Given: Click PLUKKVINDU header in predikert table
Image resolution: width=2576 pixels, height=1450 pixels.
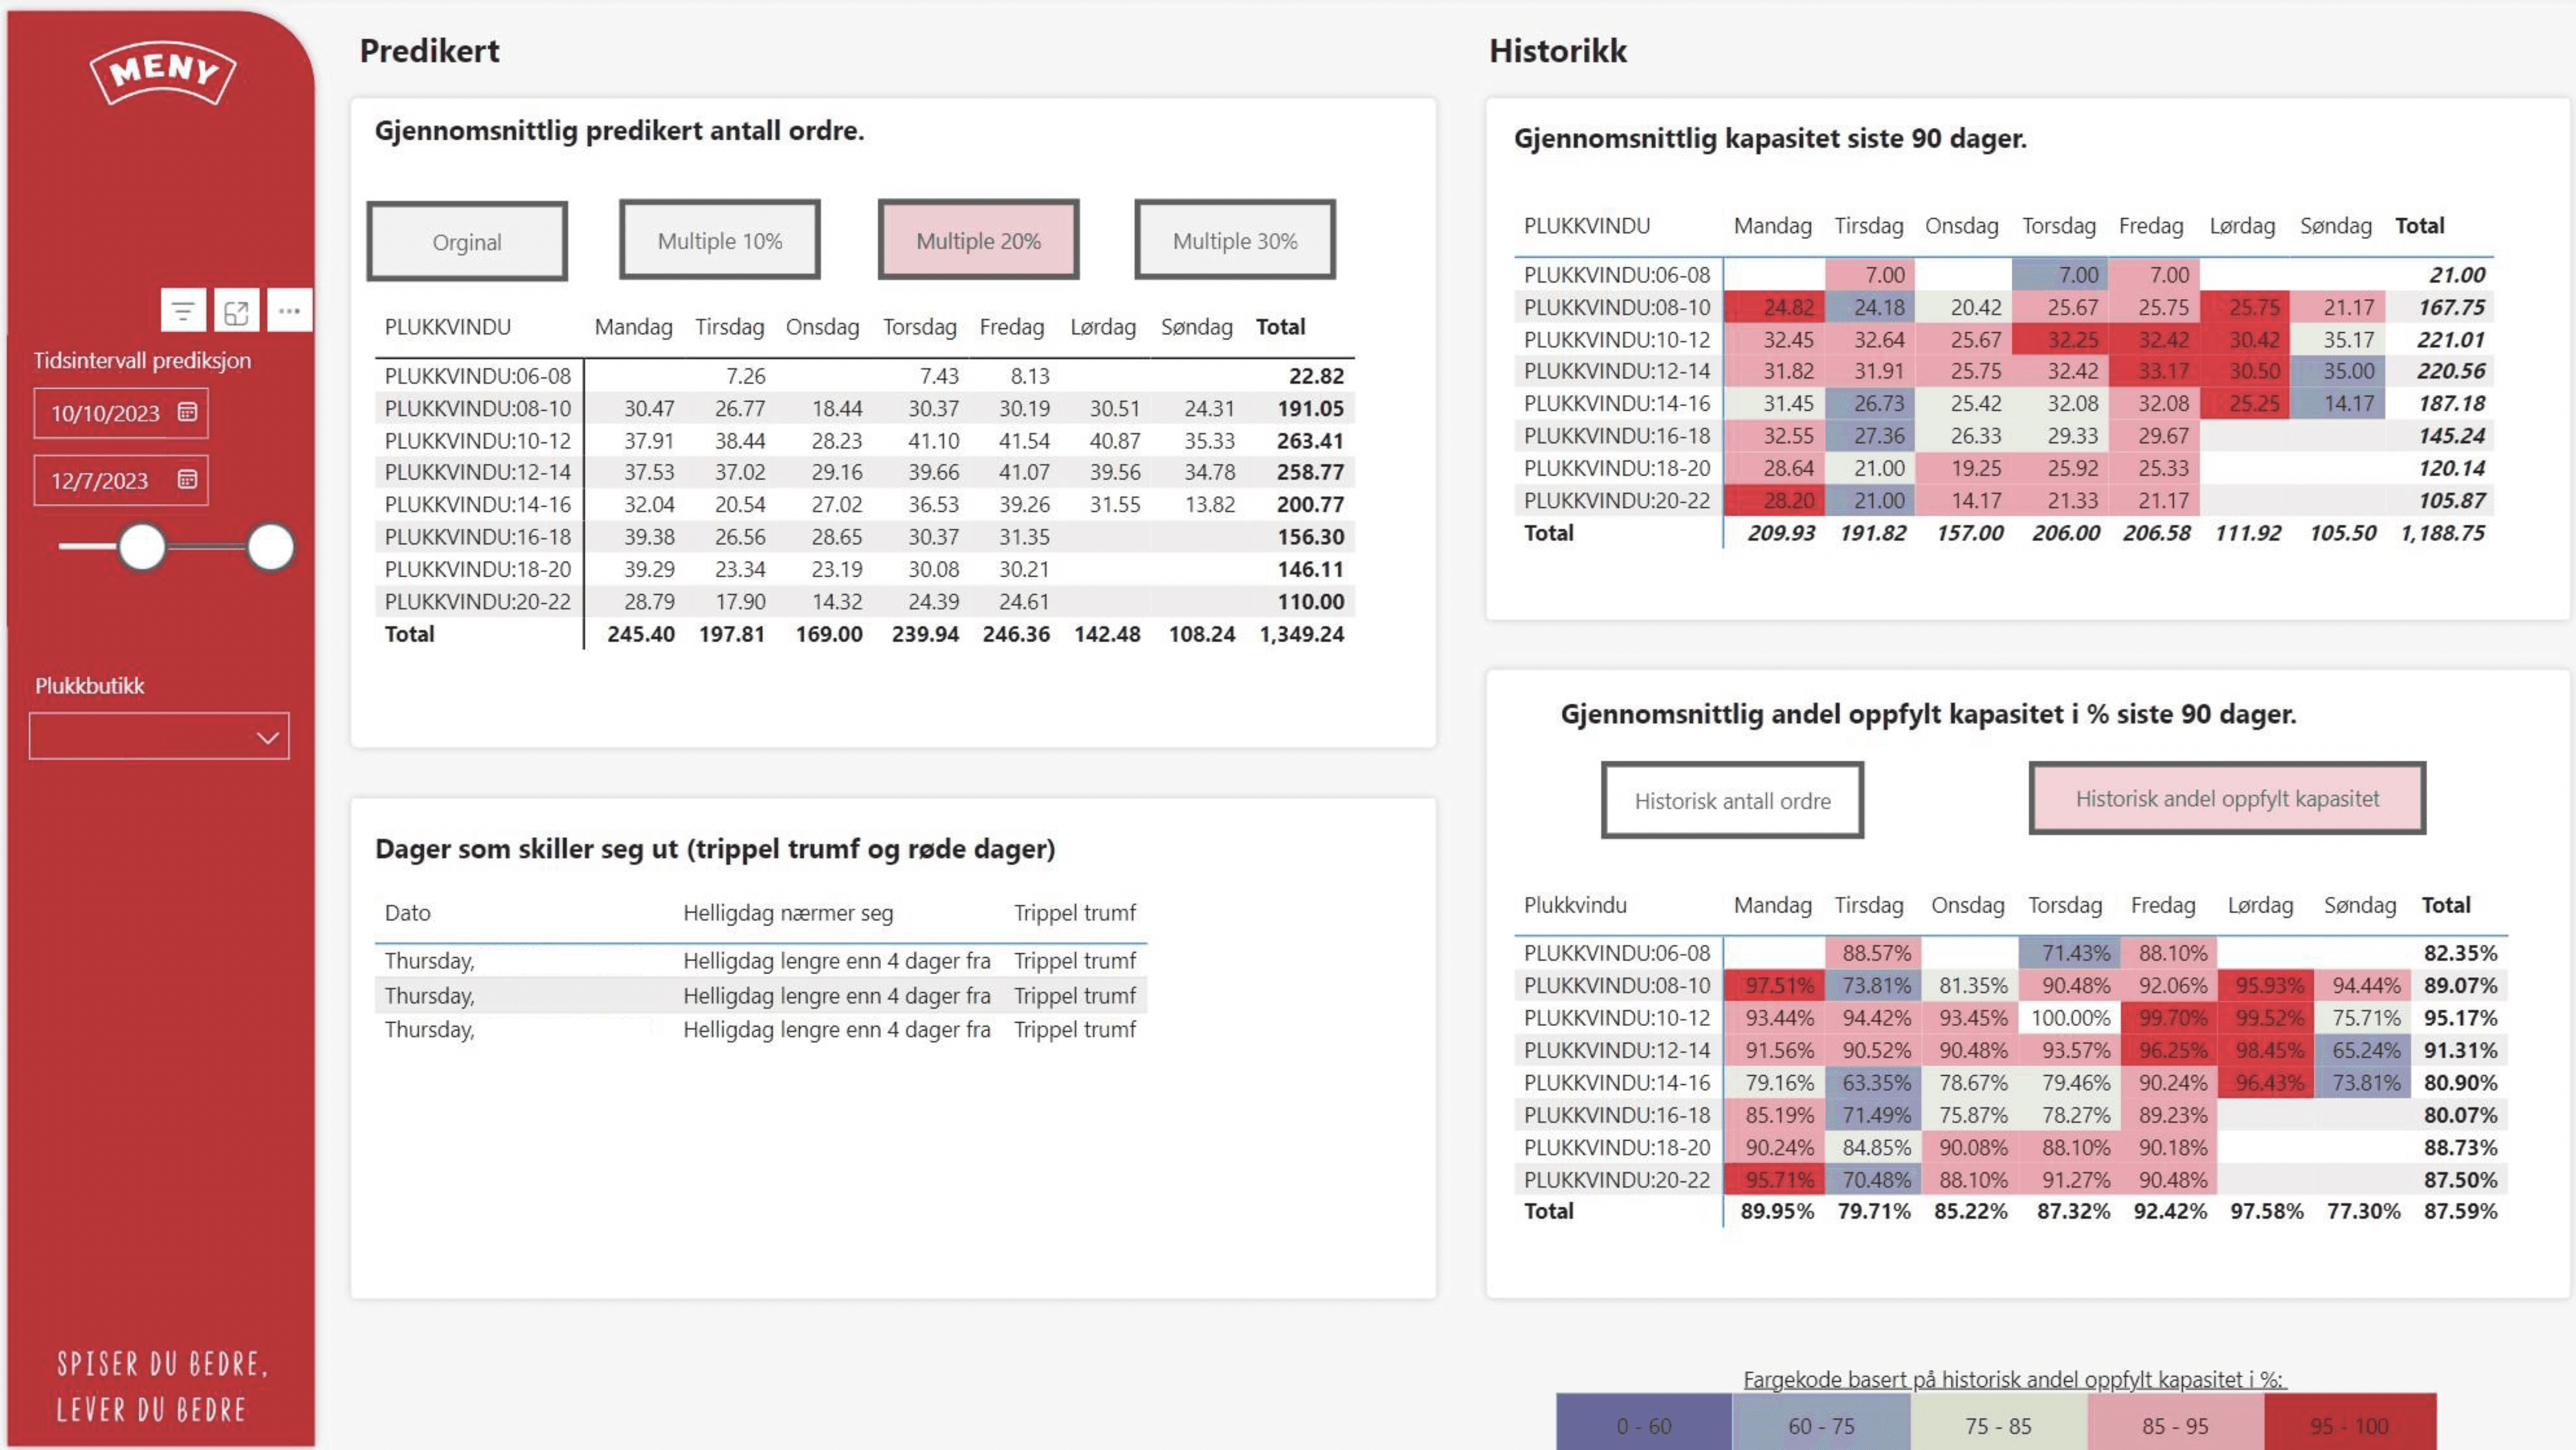Looking at the screenshot, I should click(448, 327).
